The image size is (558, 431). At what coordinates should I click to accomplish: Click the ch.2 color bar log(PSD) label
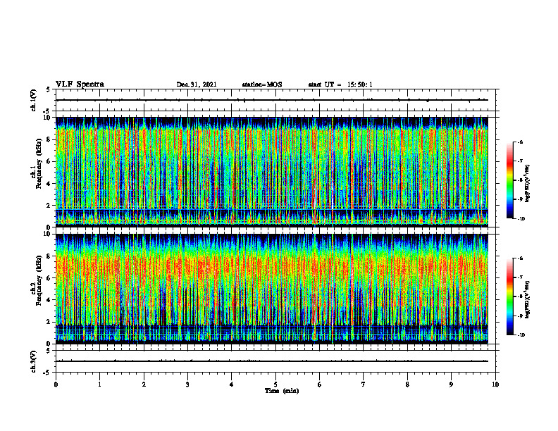[527, 299]
